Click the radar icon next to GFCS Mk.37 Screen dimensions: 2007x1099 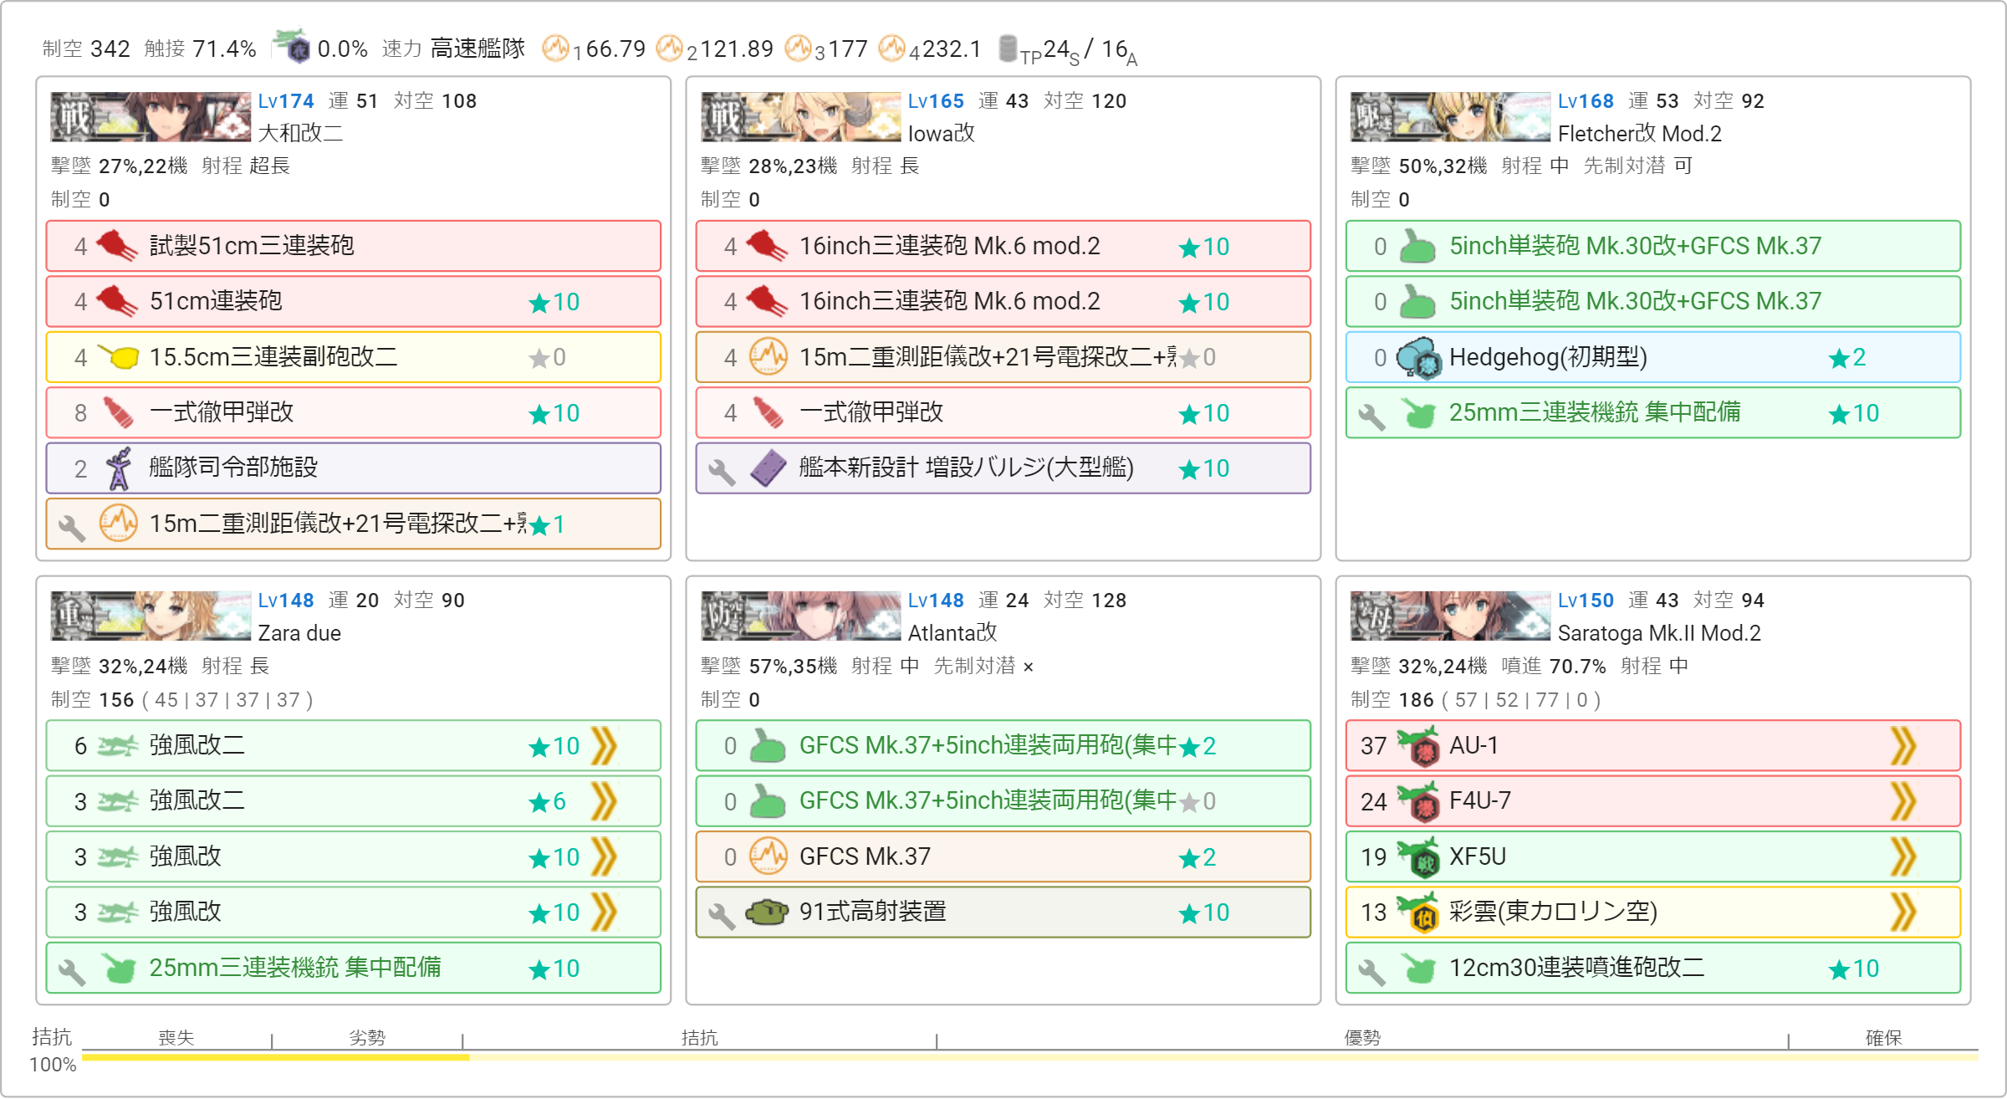(768, 856)
